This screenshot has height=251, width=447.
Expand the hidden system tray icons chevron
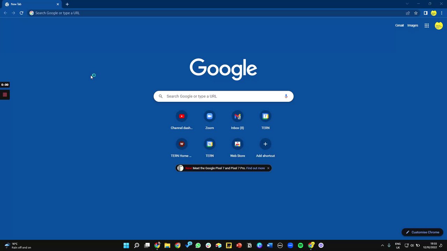point(382,245)
